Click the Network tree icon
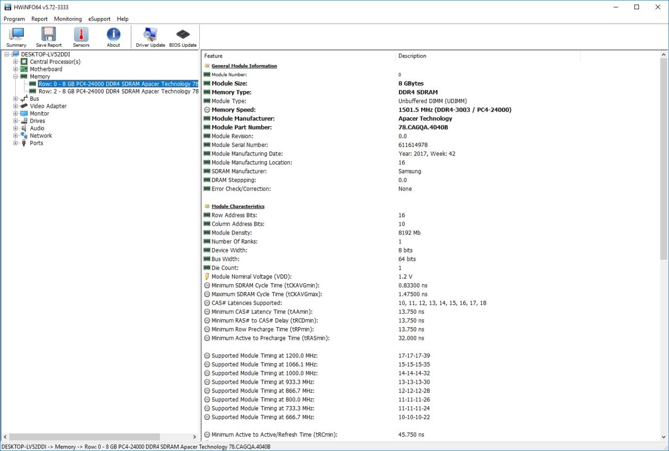The image size is (669, 451). 24,136
